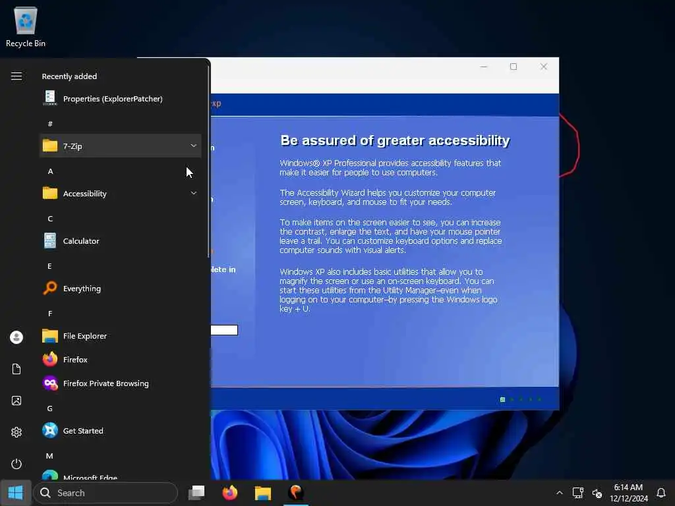Maximize the setup window

(x=514, y=67)
